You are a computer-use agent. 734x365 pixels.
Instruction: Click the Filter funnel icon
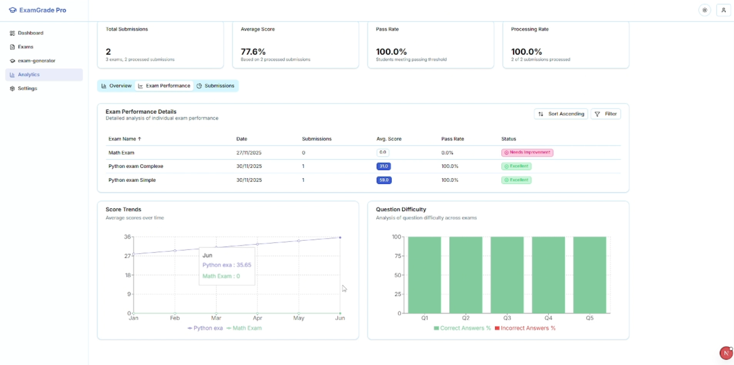pyautogui.click(x=597, y=114)
